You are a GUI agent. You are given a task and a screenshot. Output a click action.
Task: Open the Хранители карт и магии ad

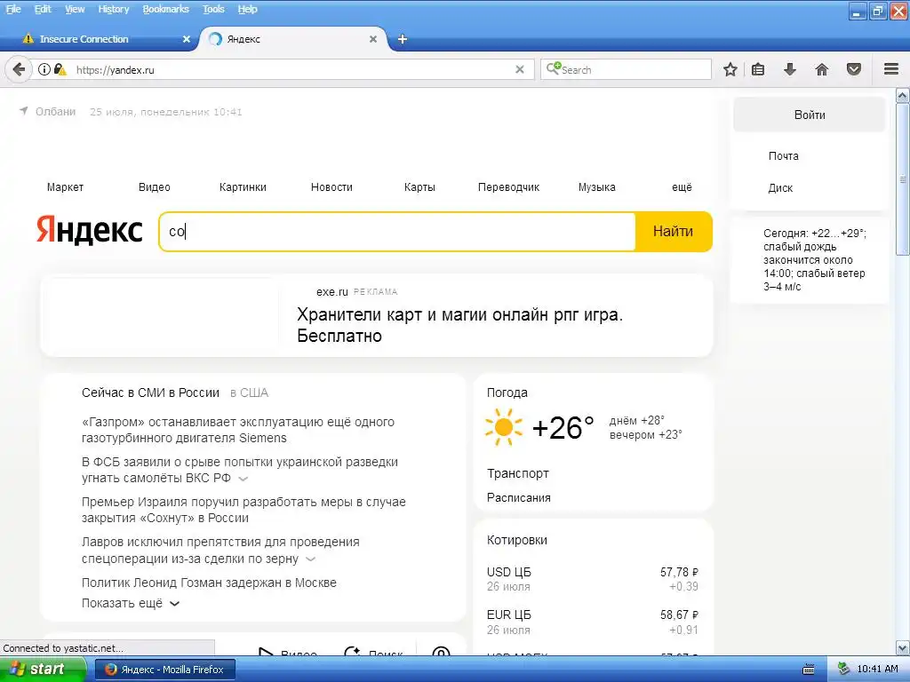tap(459, 325)
